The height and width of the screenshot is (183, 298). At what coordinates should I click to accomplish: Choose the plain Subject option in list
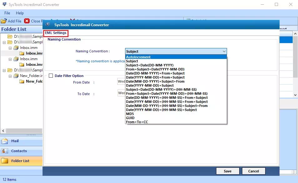pyautogui.click(x=176, y=61)
